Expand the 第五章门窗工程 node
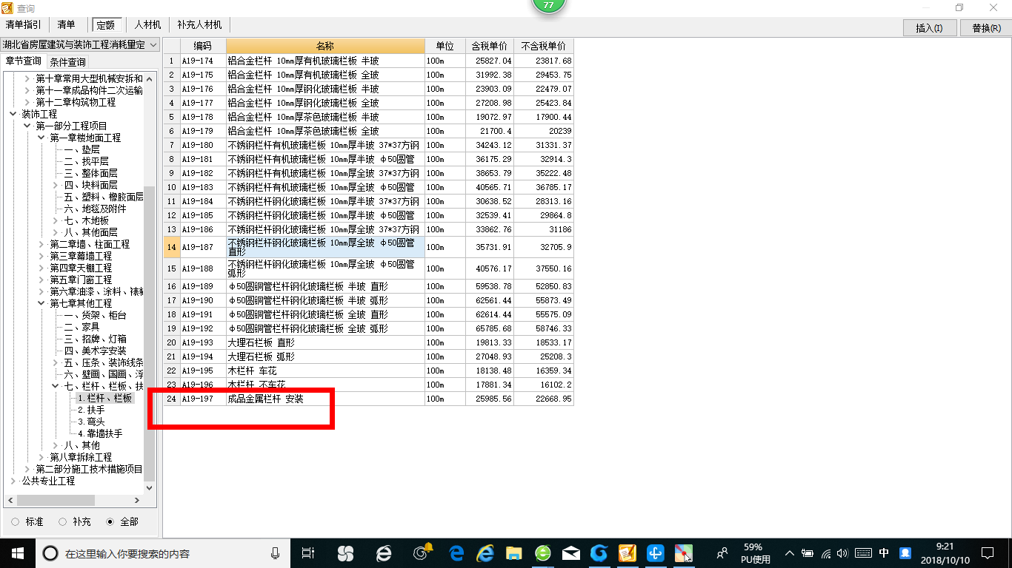The height and width of the screenshot is (568, 1012). (x=41, y=280)
